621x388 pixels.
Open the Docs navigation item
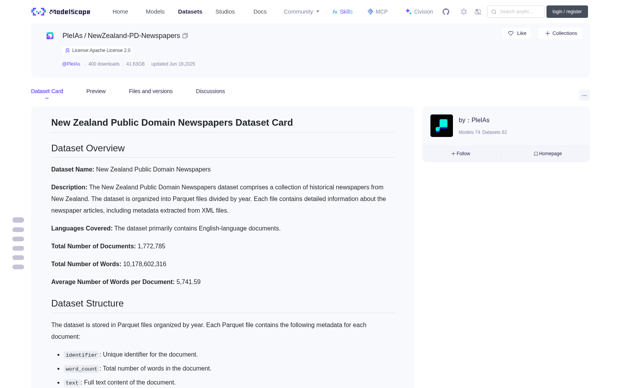click(260, 12)
